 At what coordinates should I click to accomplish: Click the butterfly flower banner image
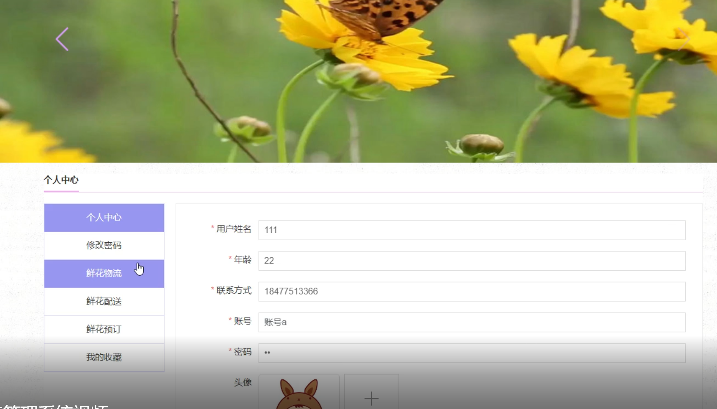(358, 82)
